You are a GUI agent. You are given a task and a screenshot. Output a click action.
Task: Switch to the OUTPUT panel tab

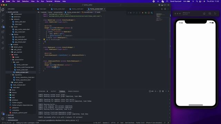[54, 91]
